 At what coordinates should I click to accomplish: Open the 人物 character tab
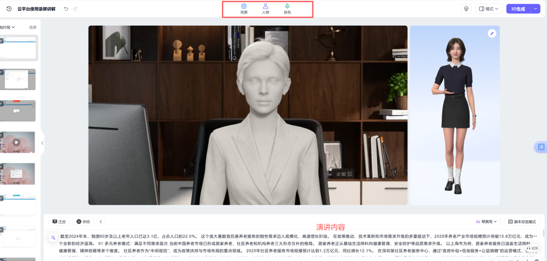click(x=265, y=9)
